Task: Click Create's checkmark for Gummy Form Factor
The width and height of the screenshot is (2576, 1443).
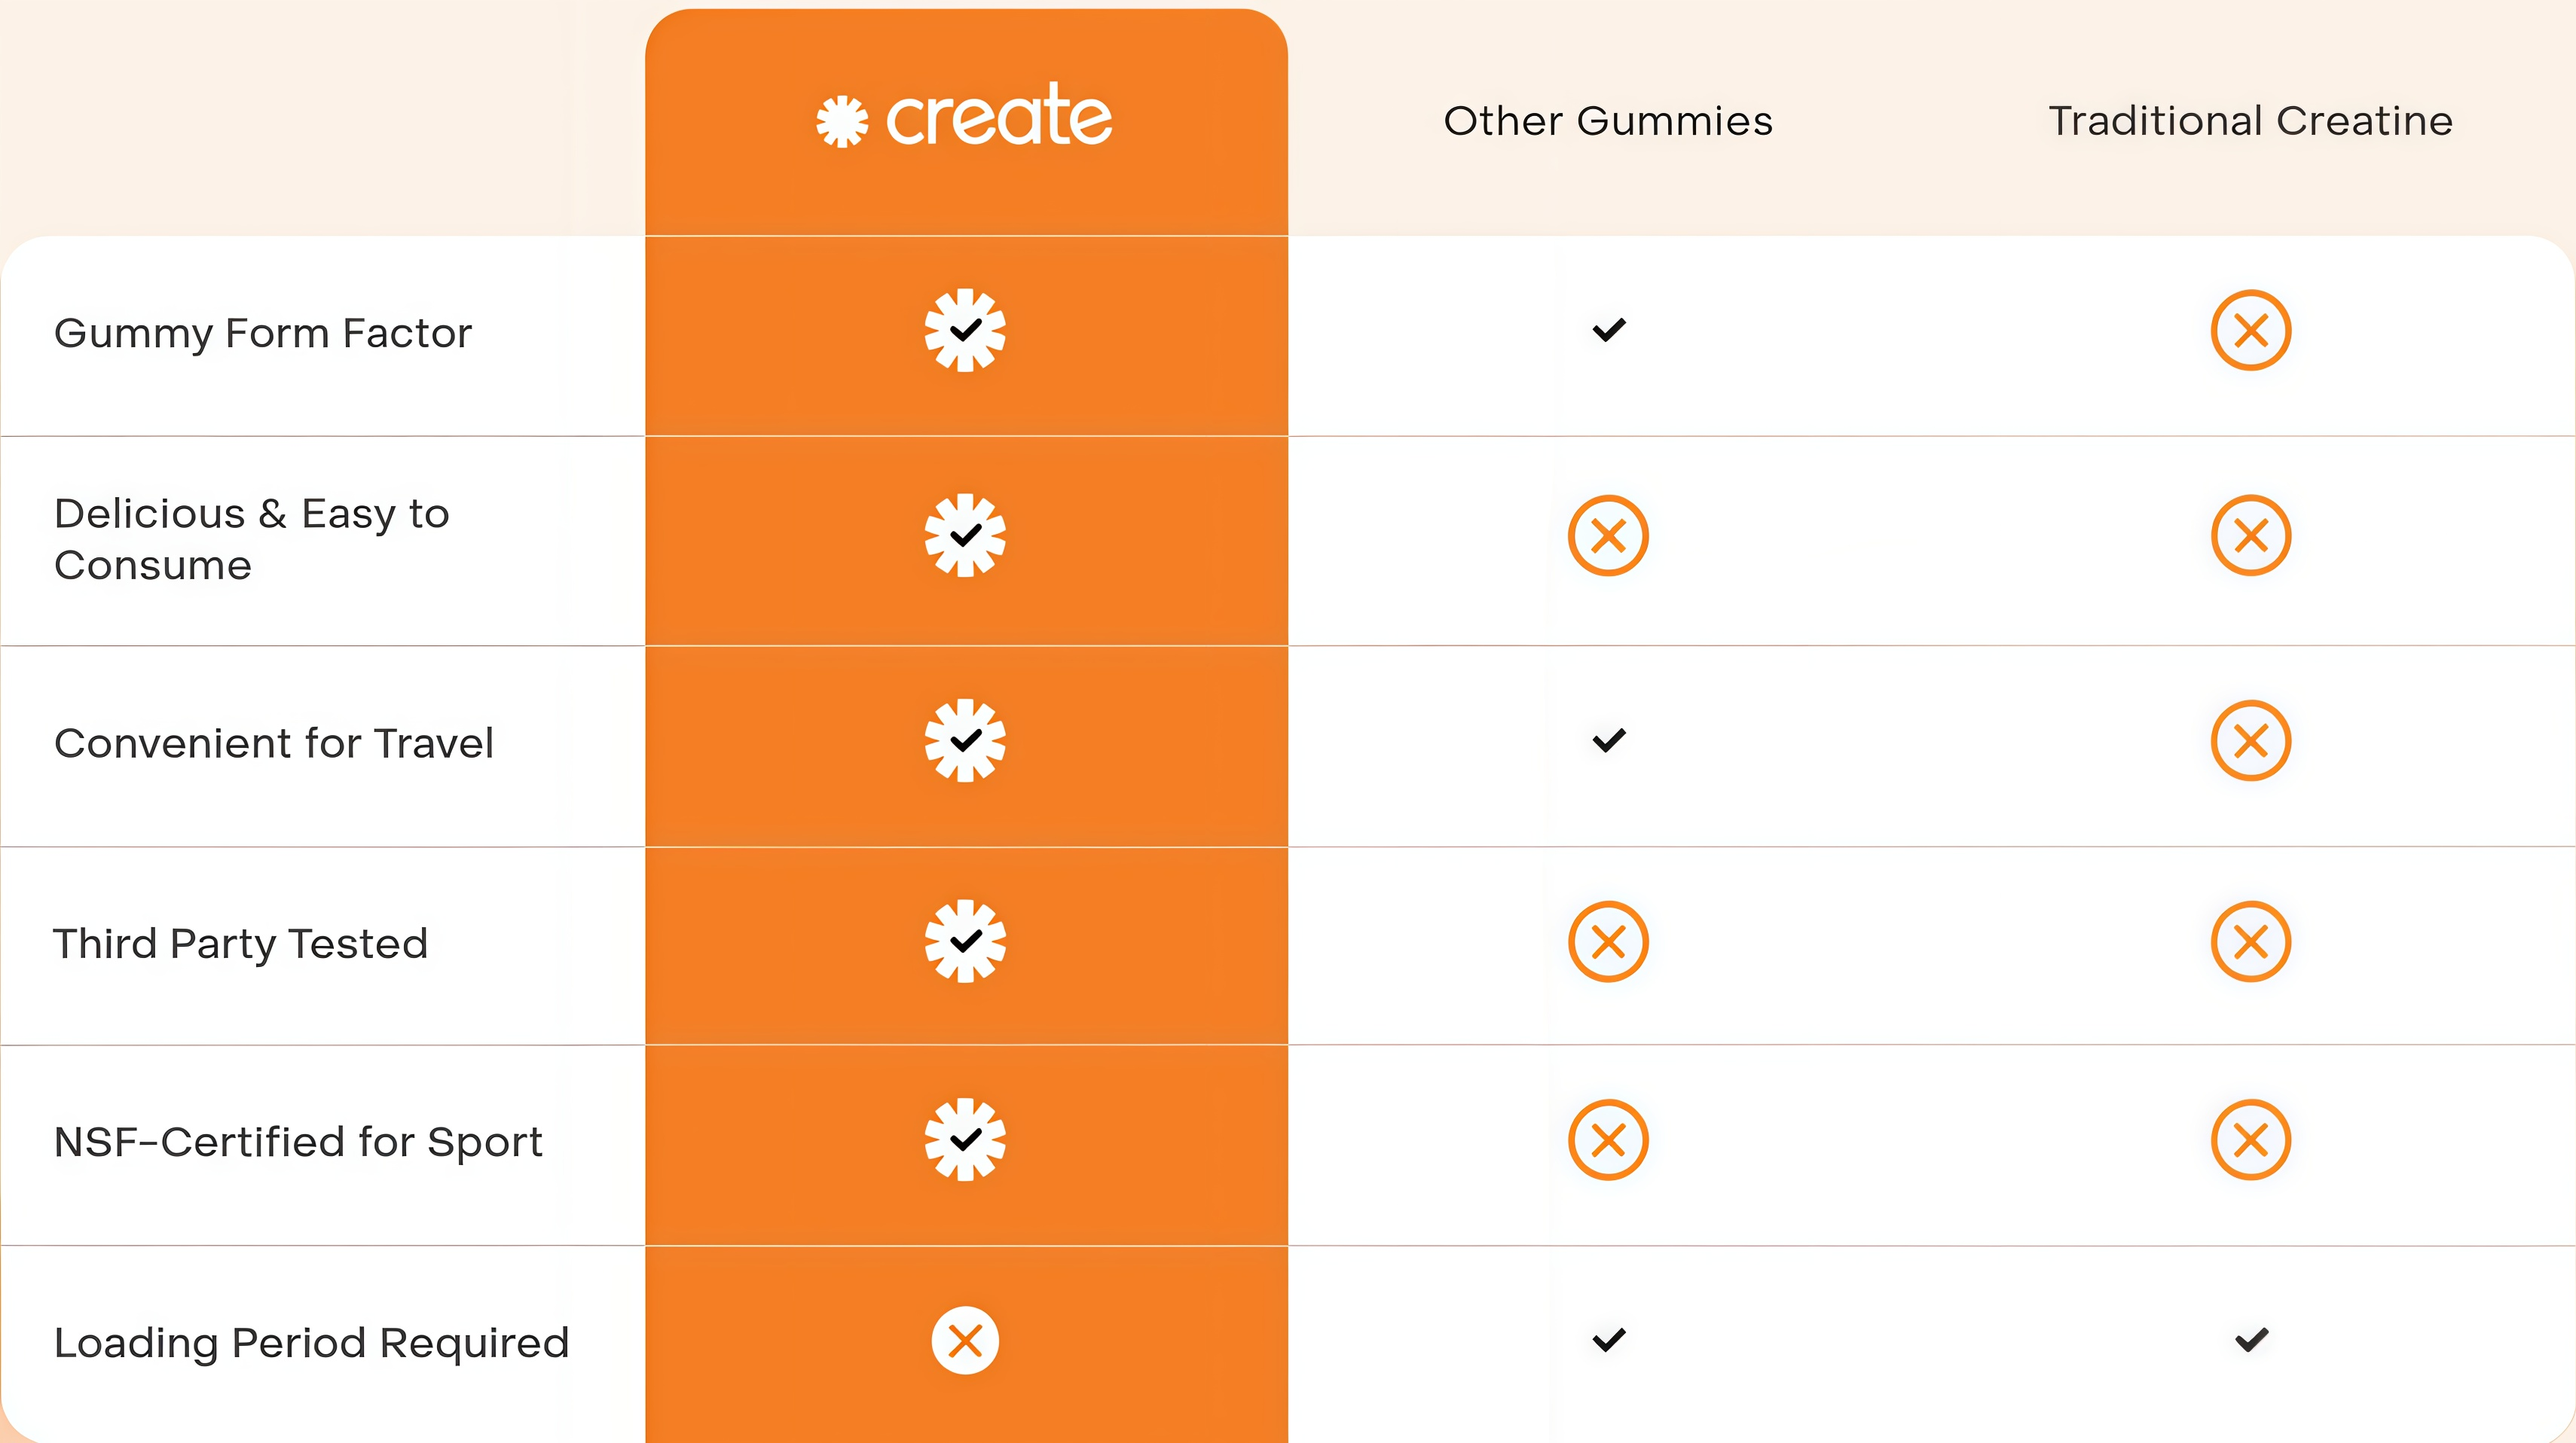Action: [x=965, y=331]
